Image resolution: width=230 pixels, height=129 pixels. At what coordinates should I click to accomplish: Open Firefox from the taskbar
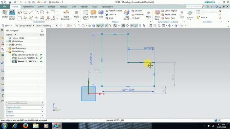(26, 126)
